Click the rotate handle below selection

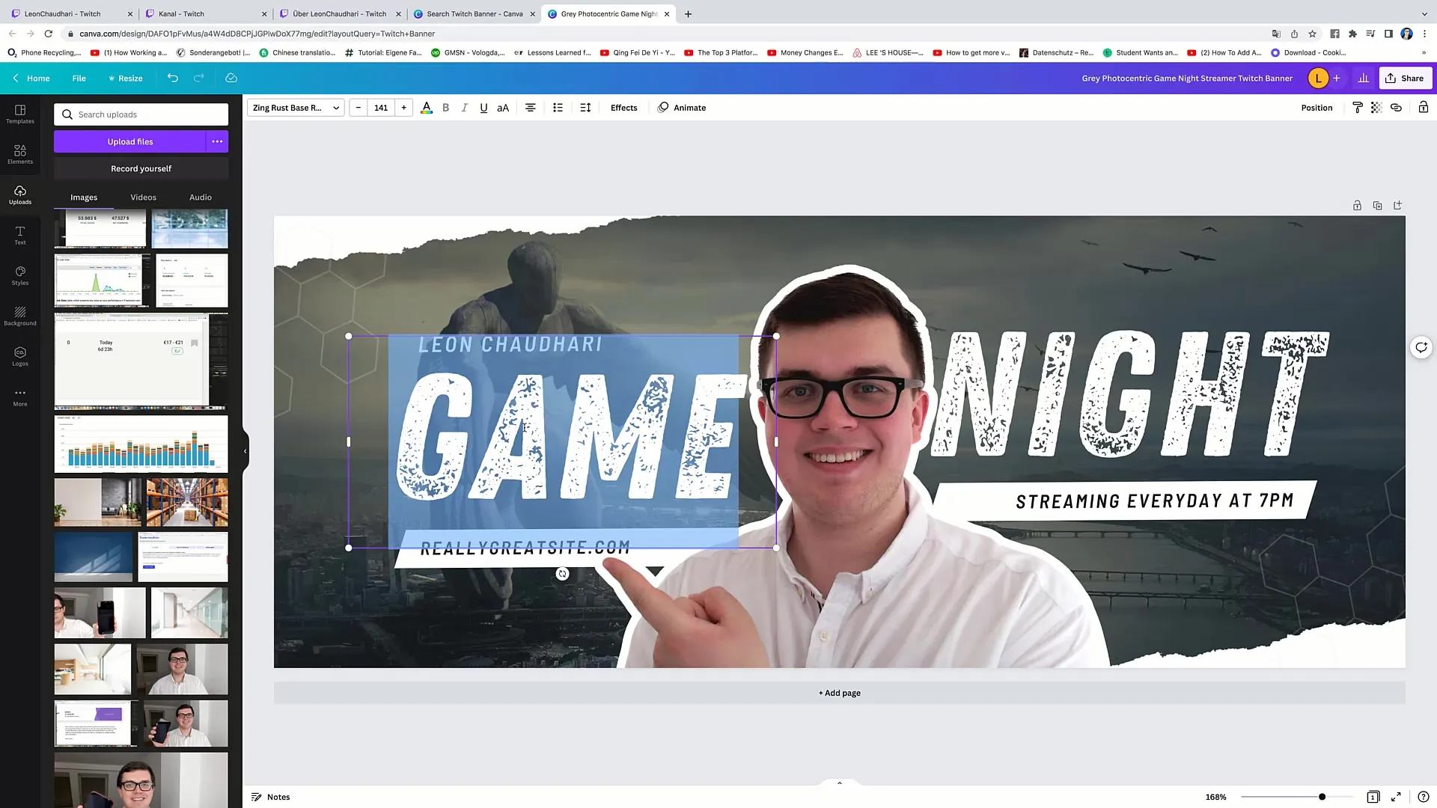[x=562, y=574]
